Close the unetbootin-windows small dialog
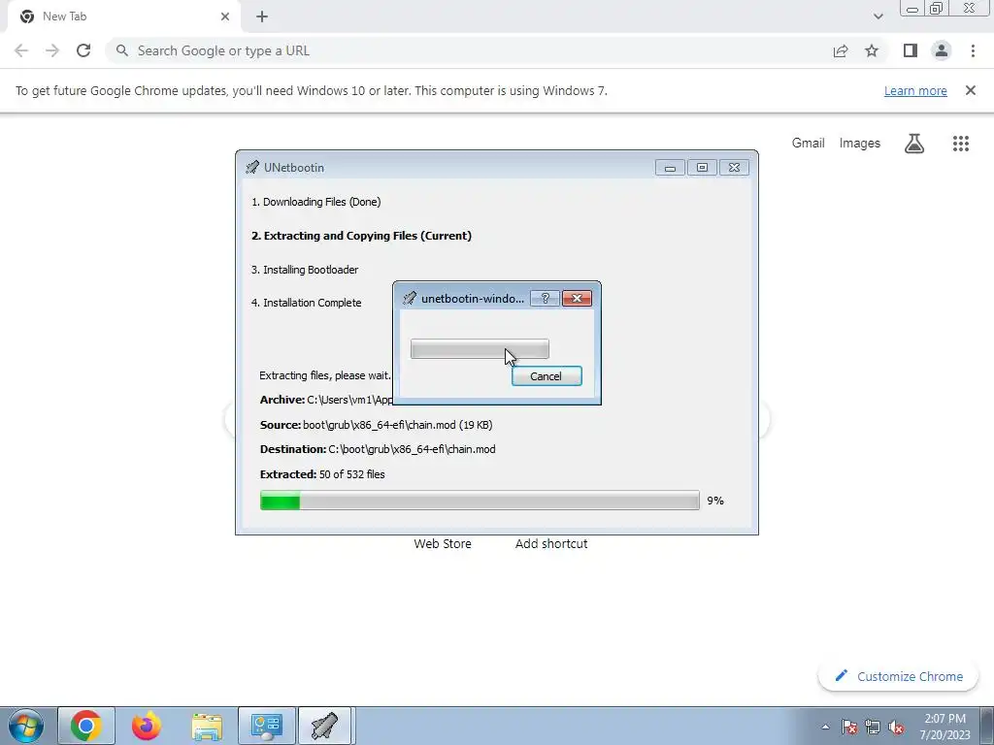This screenshot has height=745, width=994. [x=577, y=299]
